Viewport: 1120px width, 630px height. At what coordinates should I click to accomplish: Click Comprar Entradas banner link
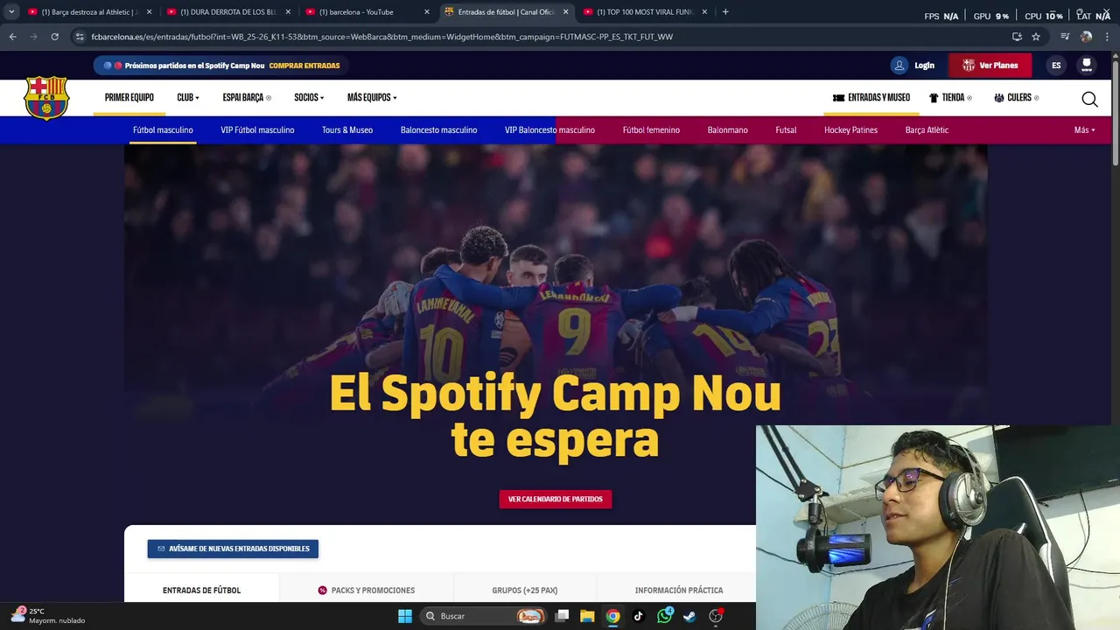tap(304, 66)
